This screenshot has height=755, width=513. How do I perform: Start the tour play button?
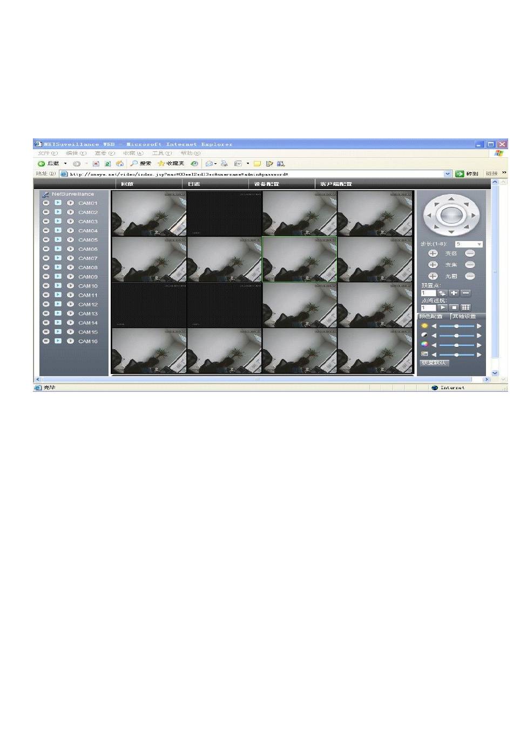pyautogui.click(x=442, y=308)
